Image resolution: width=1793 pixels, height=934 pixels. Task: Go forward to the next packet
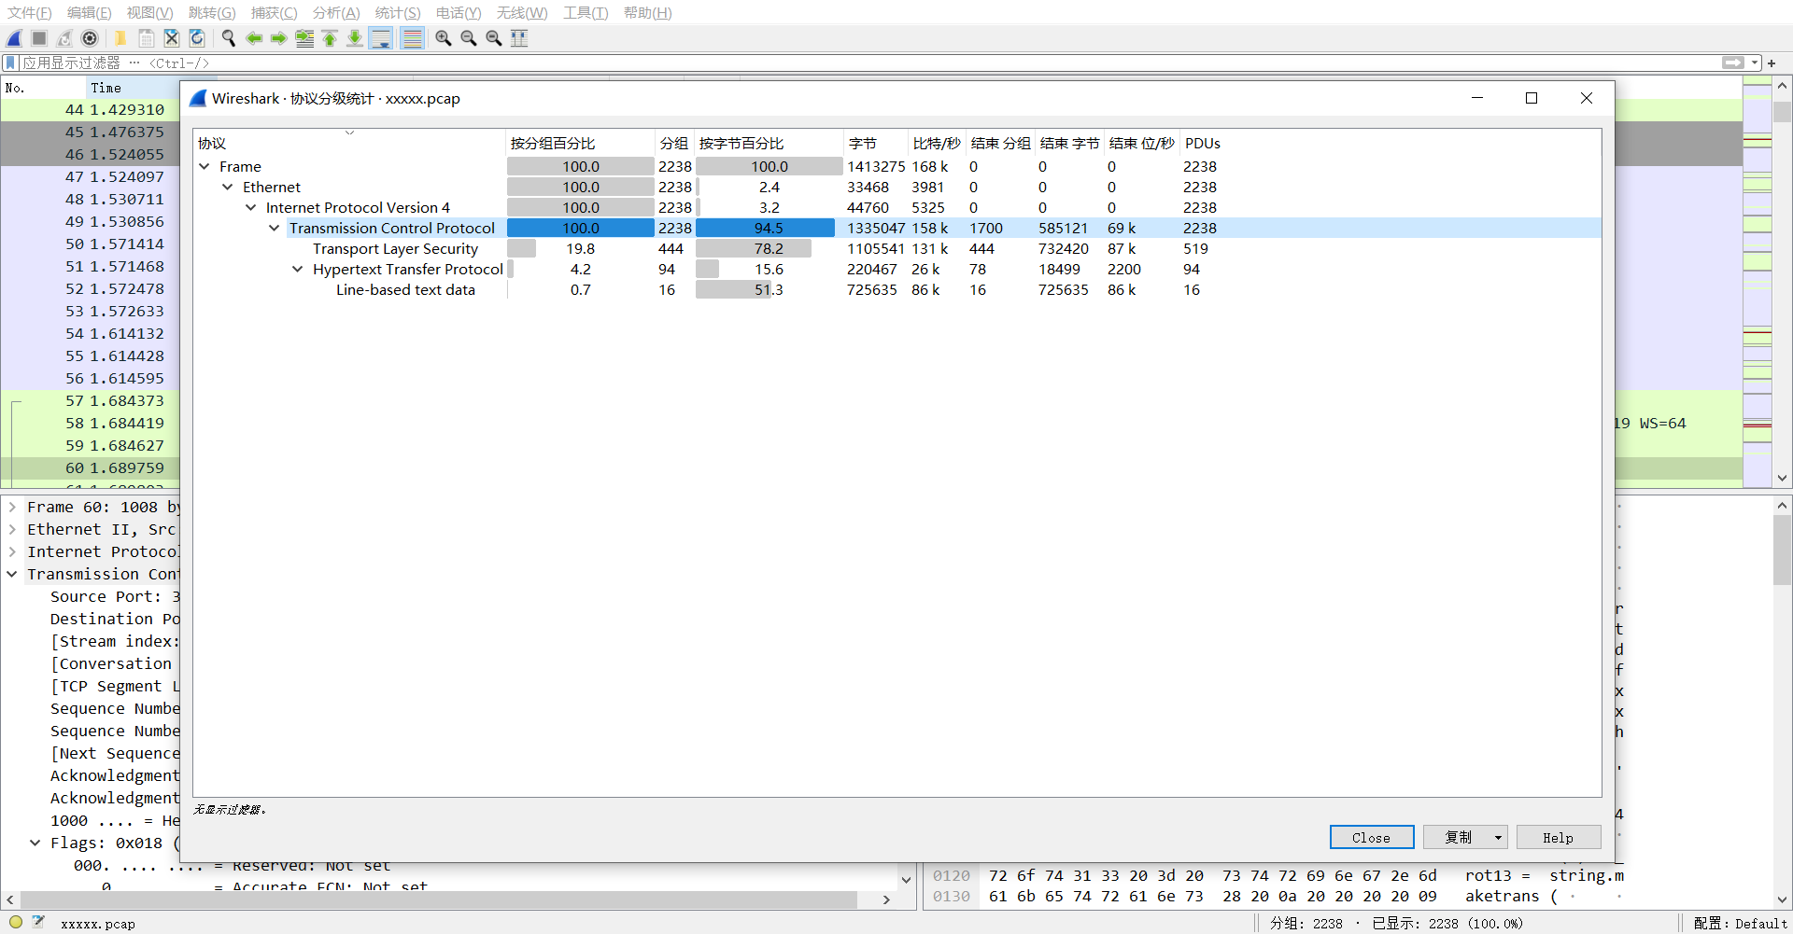coord(278,38)
